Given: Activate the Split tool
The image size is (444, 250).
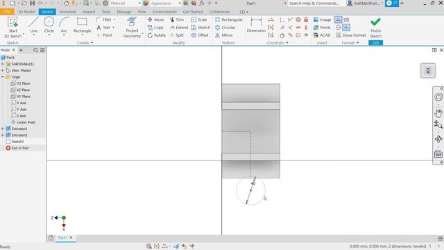Looking at the screenshot, I should pyautogui.click(x=177, y=35).
